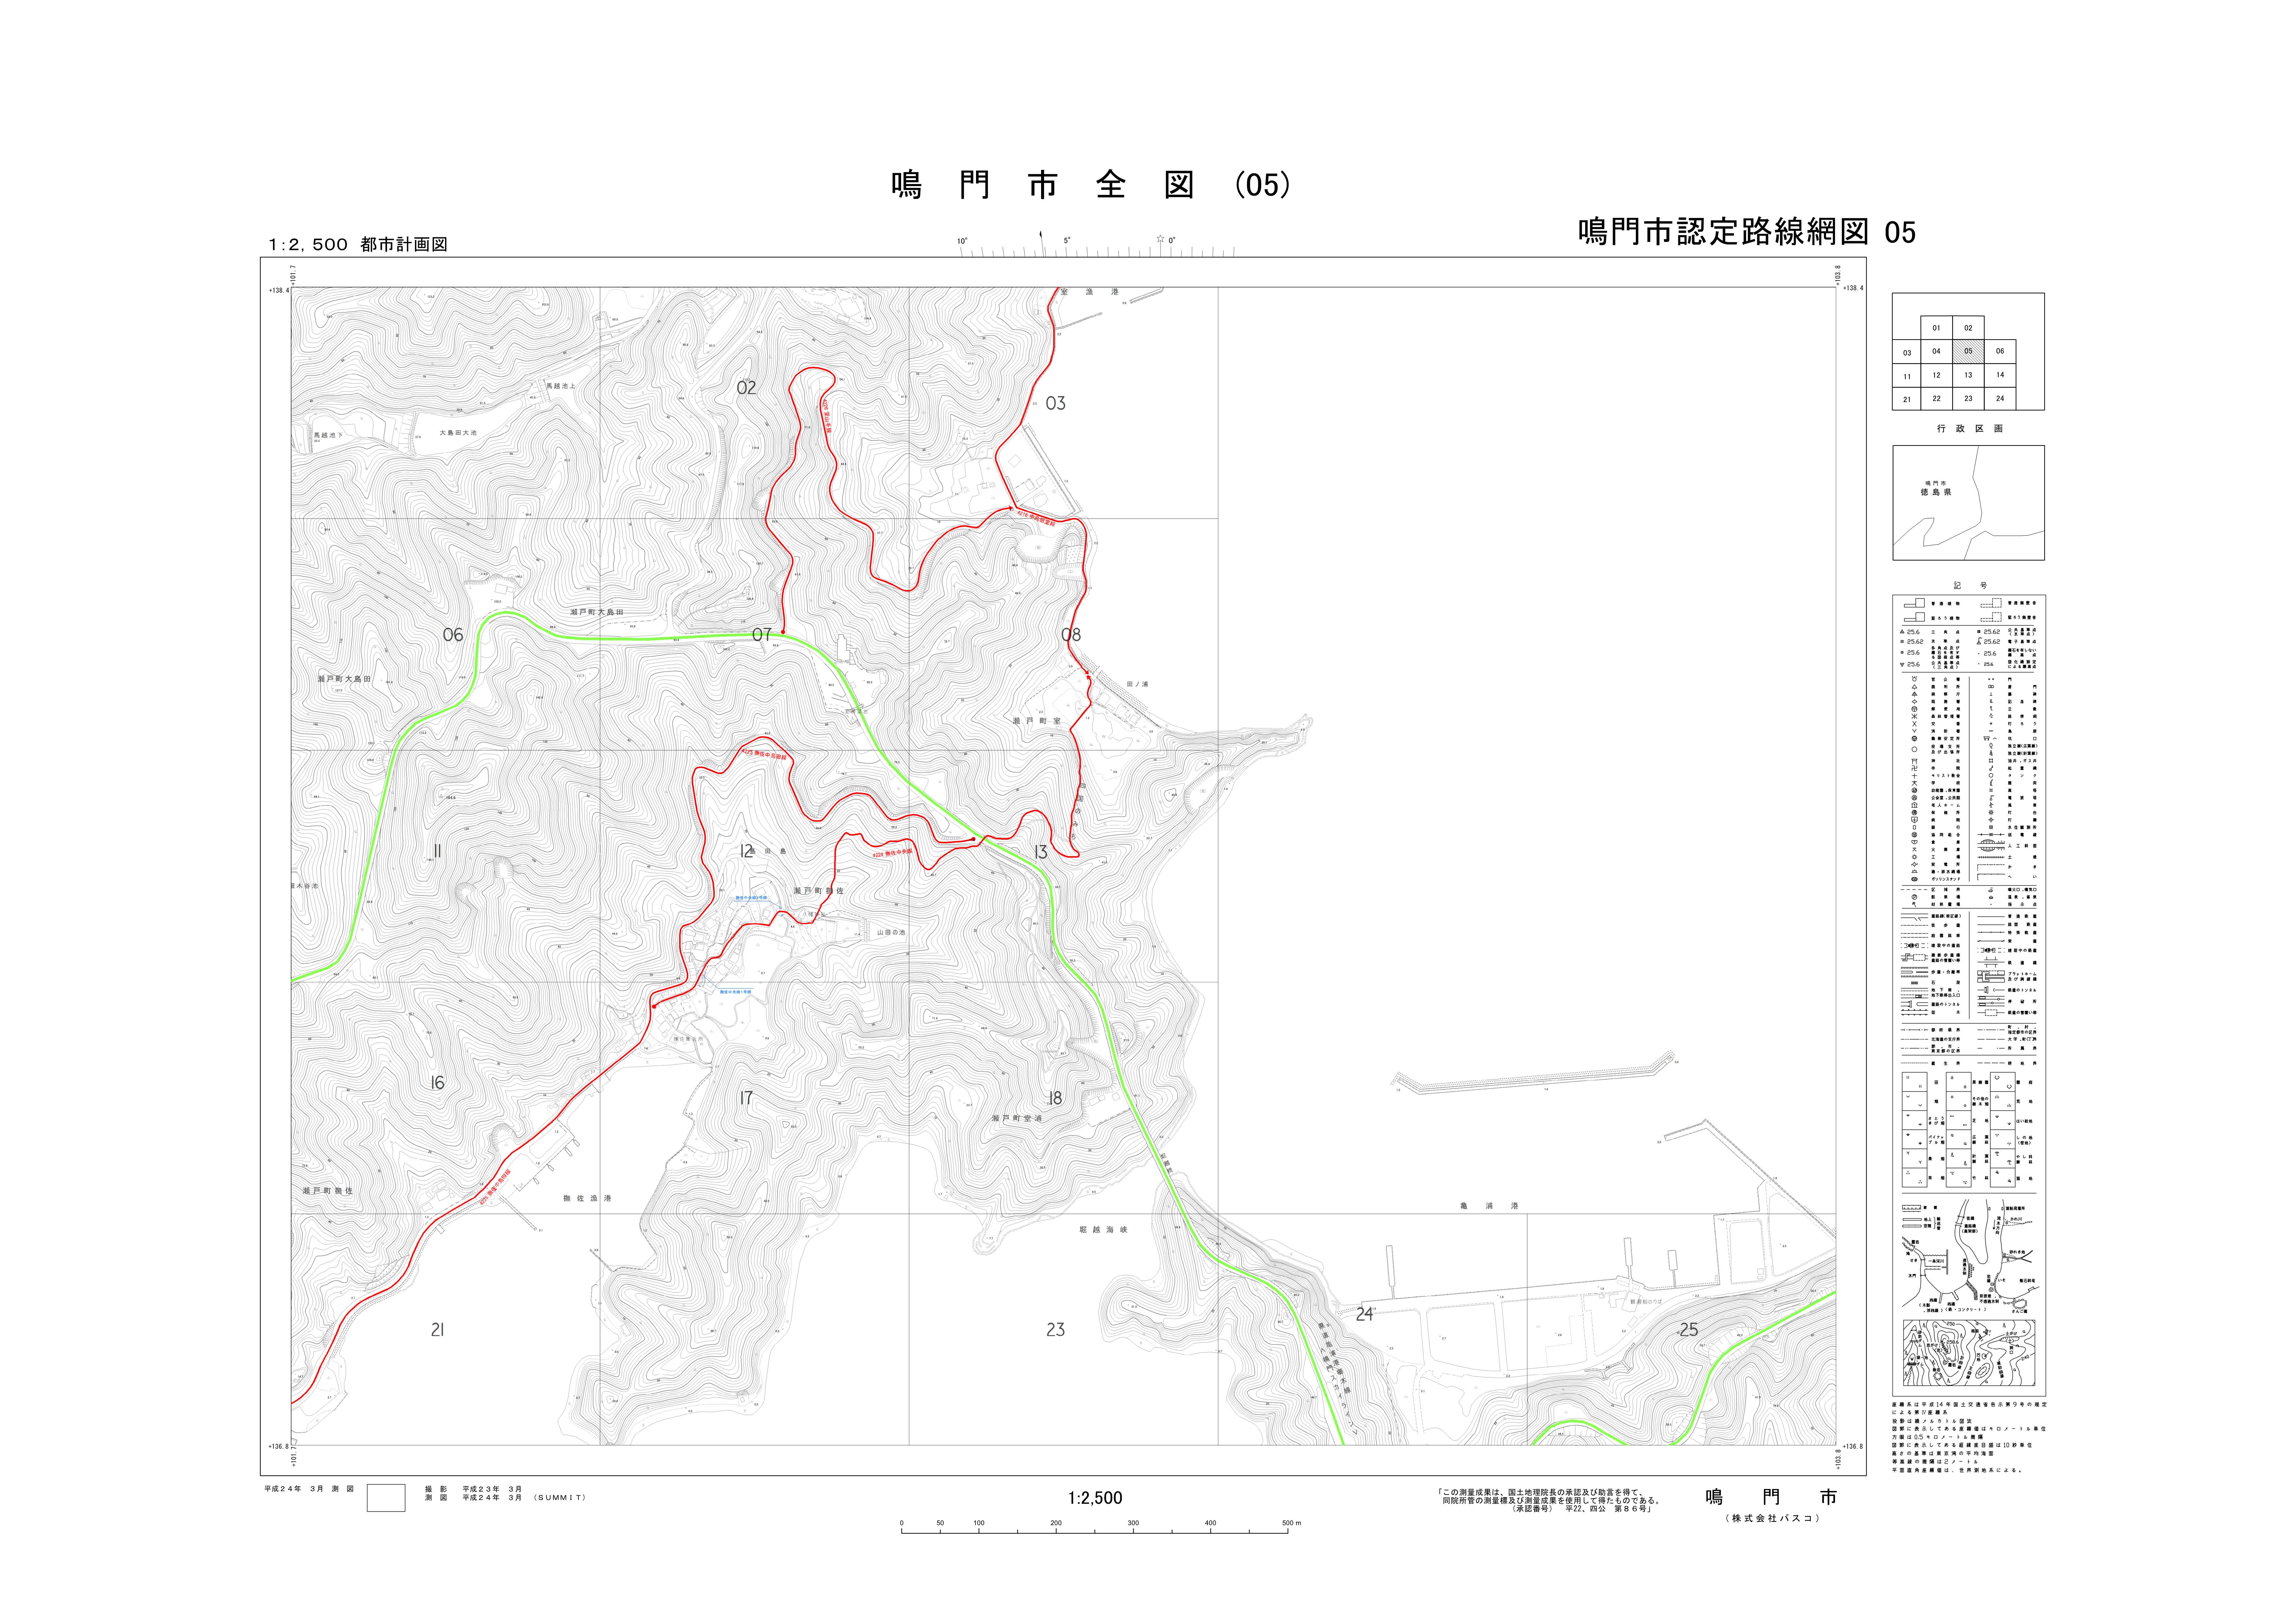Click the 01 cell in index grid
2296x1624 pixels.
tap(1936, 328)
